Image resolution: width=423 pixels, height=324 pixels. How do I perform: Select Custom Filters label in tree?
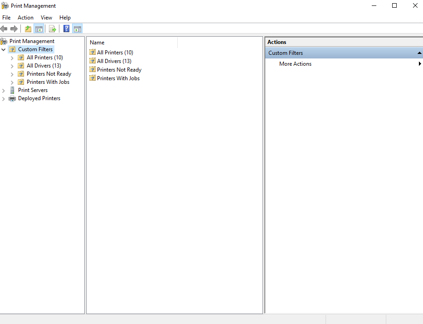(35, 49)
